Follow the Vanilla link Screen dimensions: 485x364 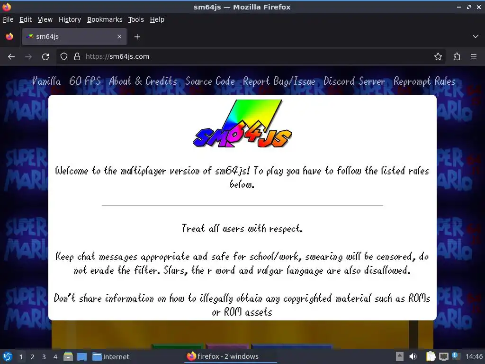46,81
